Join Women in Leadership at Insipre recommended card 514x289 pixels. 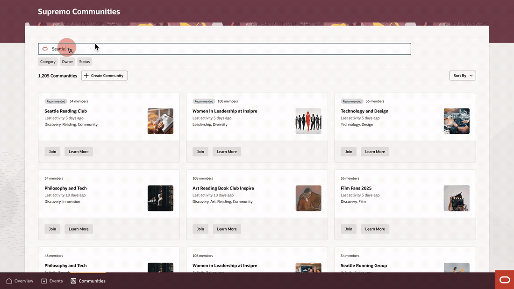(x=200, y=152)
